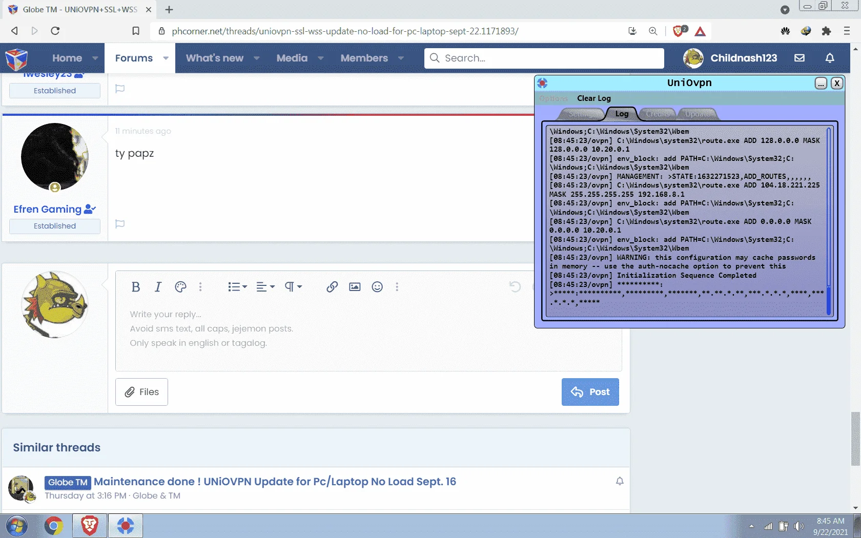Expand the Forums dropdown arrow
The width and height of the screenshot is (861, 538).
click(166, 58)
